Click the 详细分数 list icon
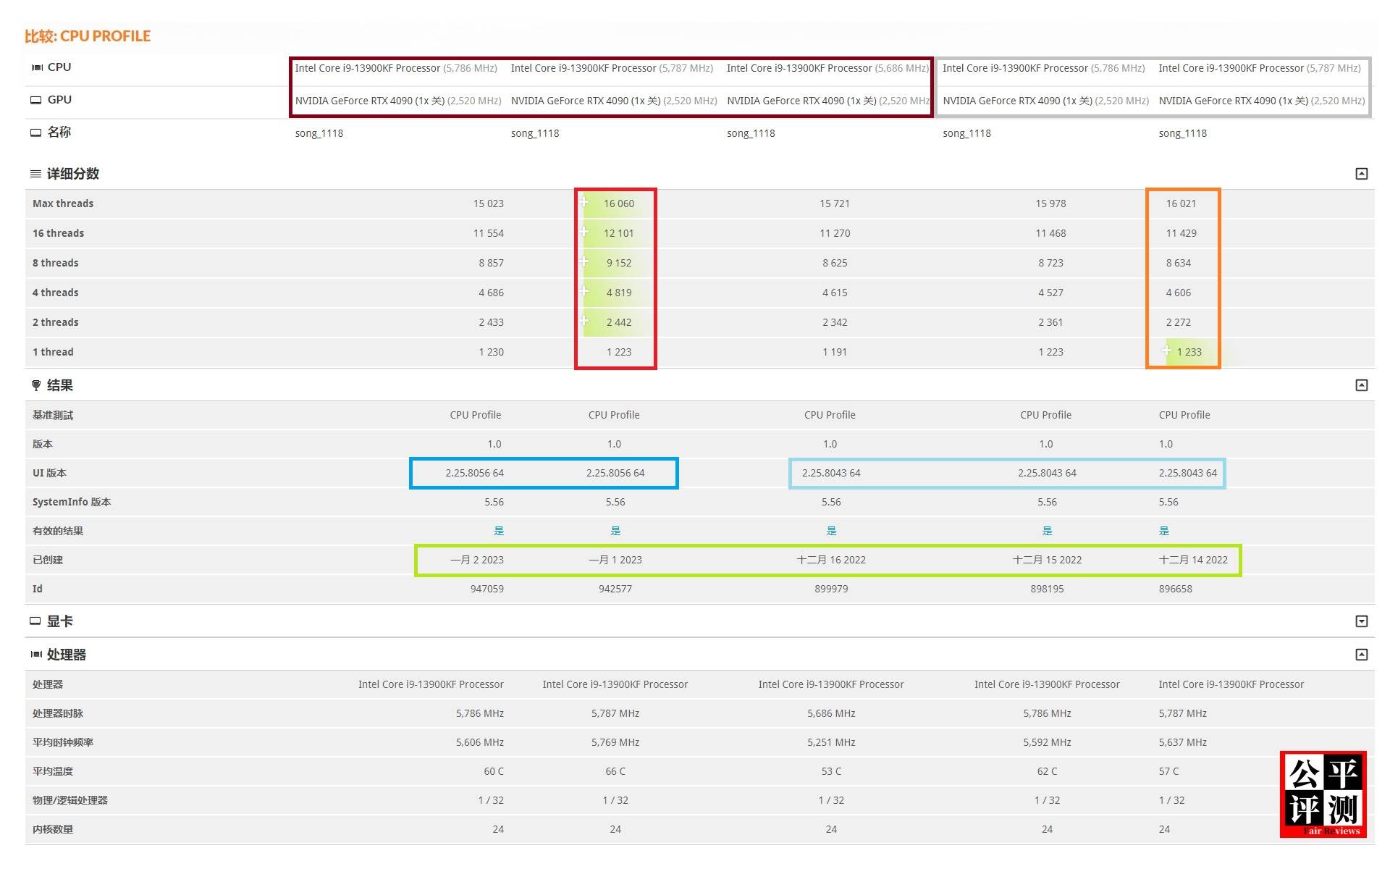 [35, 174]
